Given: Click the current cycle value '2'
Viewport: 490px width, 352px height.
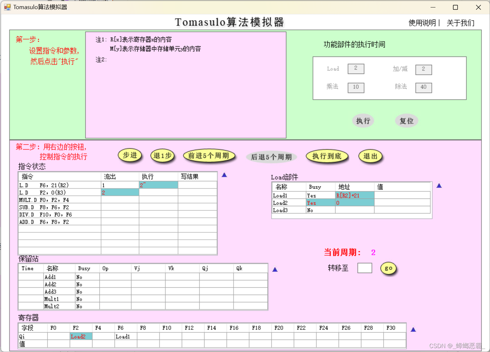Looking at the screenshot, I should [x=373, y=252].
